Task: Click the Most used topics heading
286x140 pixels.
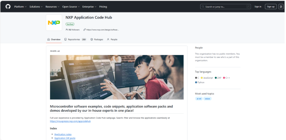Action: pyautogui.click(x=204, y=94)
